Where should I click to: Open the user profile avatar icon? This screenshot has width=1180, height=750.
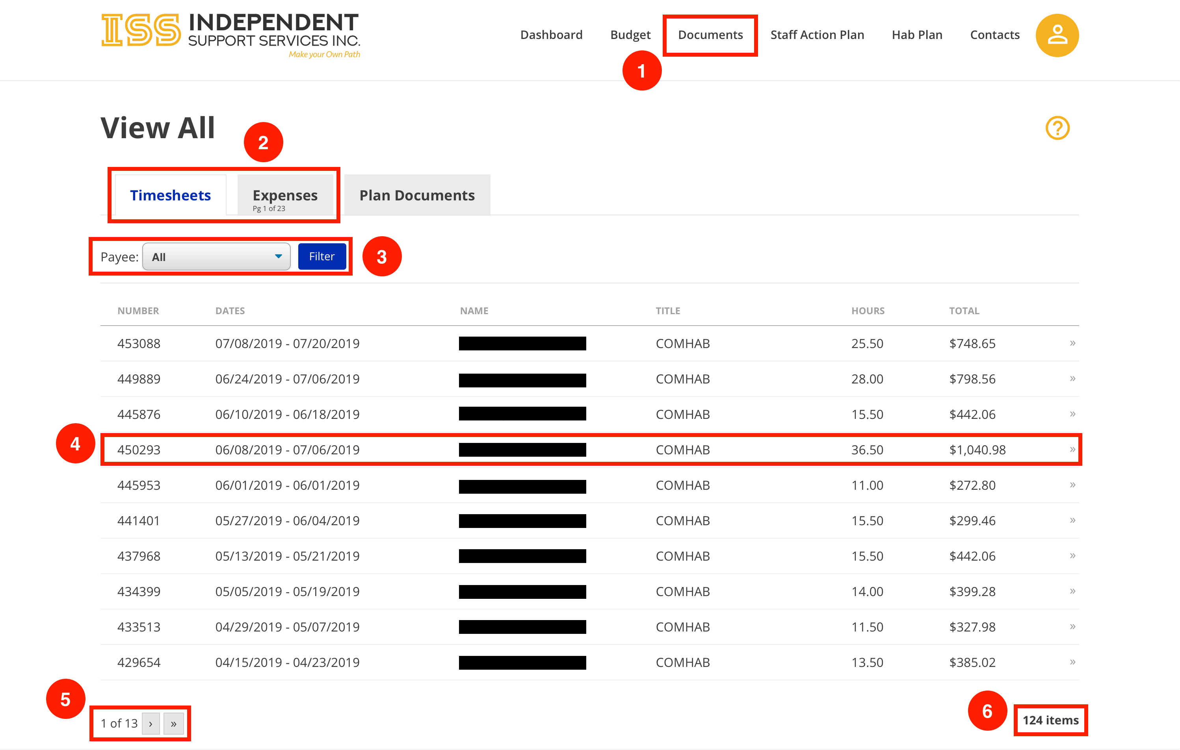[x=1057, y=35]
